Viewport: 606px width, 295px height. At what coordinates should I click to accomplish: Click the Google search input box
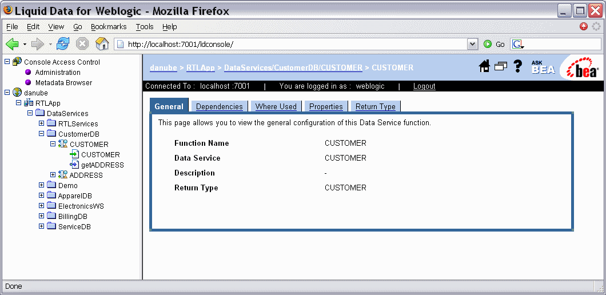tap(563, 44)
